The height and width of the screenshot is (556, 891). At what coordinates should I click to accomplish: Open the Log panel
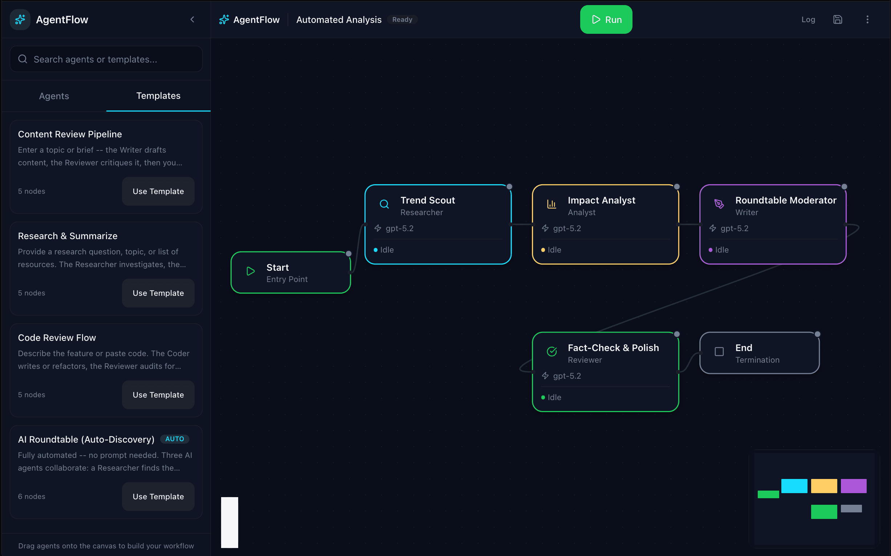point(808,20)
